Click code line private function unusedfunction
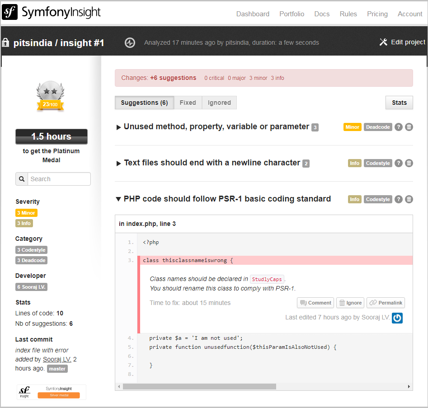This screenshot has height=408, width=428. point(243,347)
